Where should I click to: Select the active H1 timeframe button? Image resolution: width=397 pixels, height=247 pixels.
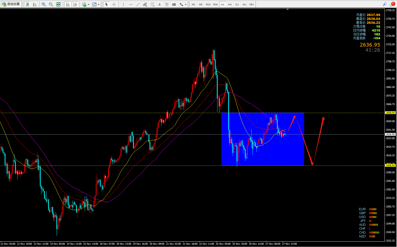[x=223, y=4]
